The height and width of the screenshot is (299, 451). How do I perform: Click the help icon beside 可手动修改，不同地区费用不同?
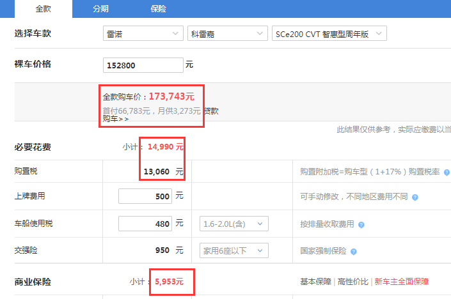coord(415,197)
